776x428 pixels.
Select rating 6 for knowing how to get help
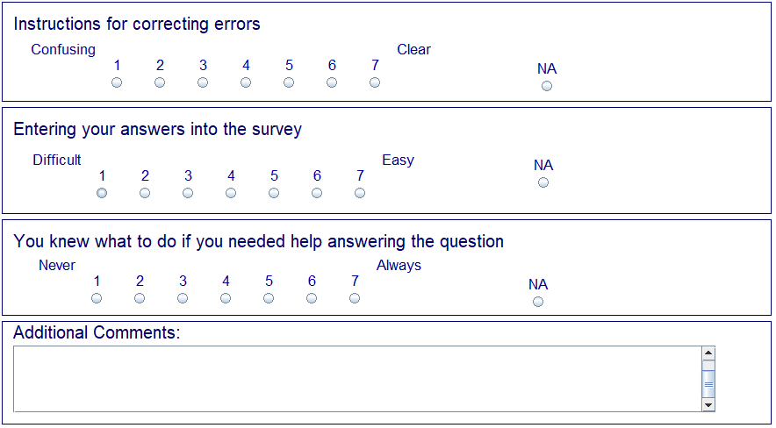[x=312, y=298]
